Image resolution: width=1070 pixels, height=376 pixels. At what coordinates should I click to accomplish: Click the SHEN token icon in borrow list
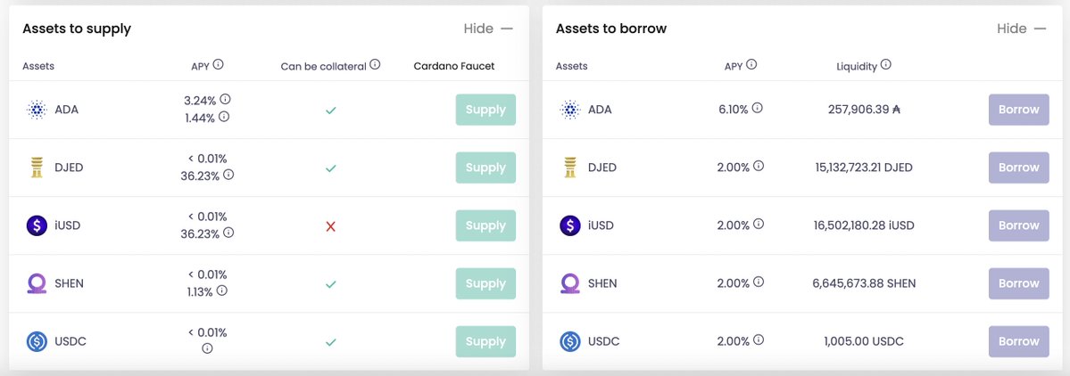coord(569,283)
